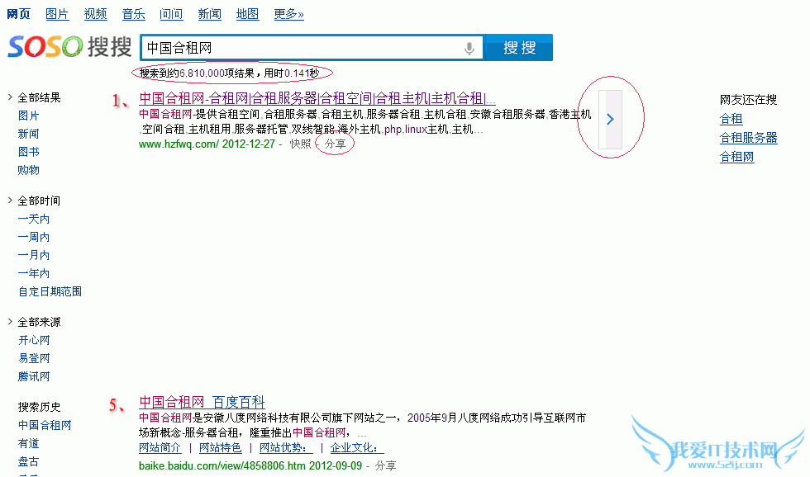This screenshot has height=477, width=810.
Task: Limit results to 一年内
Action: coord(34,273)
